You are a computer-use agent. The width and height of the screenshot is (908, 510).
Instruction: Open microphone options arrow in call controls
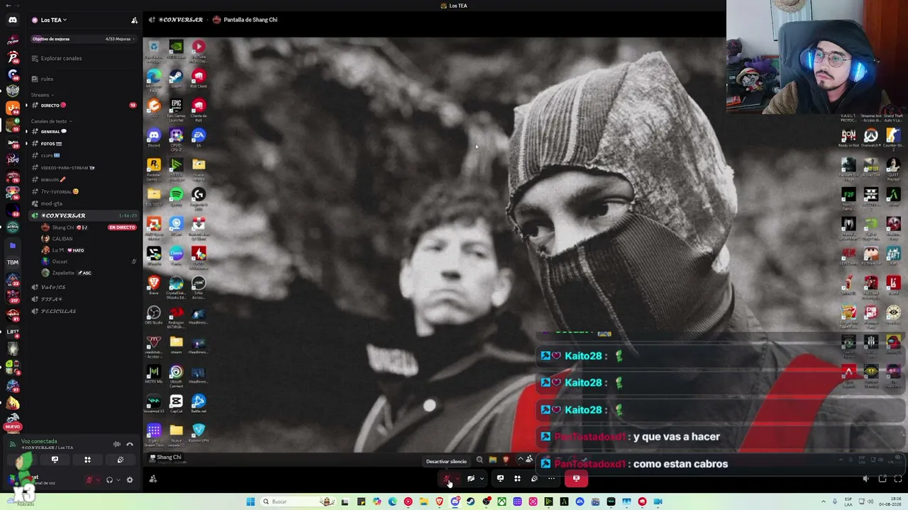(x=458, y=479)
